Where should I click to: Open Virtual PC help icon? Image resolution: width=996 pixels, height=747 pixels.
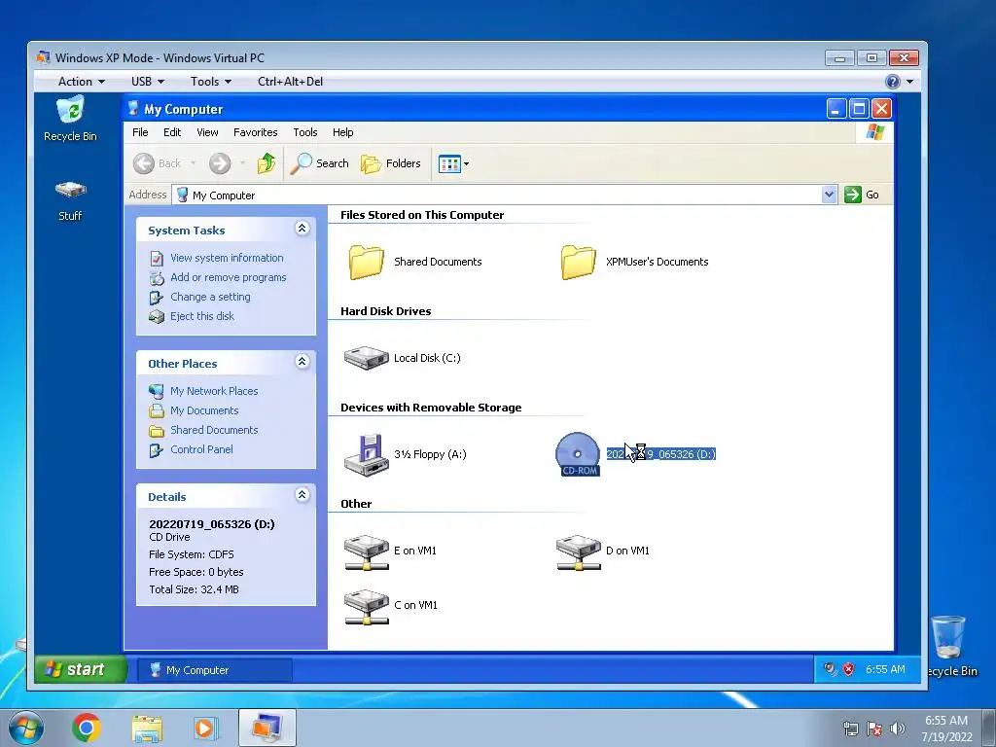pyautogui.click(x=893, y=82)
